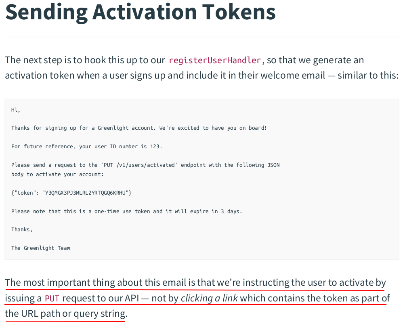Click the "Thanks for signing up" line
The width and height of the screenshot is (405, 324).
[x=139, y=128]
